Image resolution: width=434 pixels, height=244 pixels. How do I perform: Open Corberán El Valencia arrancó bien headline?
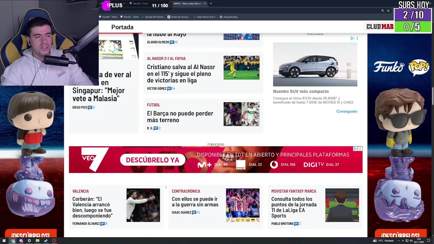coord(93,207)
